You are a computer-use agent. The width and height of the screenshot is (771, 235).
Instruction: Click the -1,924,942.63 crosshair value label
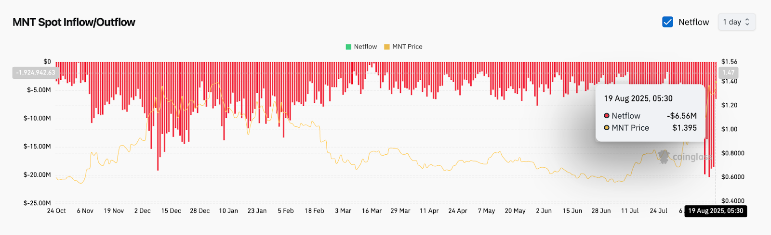click(36, 73)
